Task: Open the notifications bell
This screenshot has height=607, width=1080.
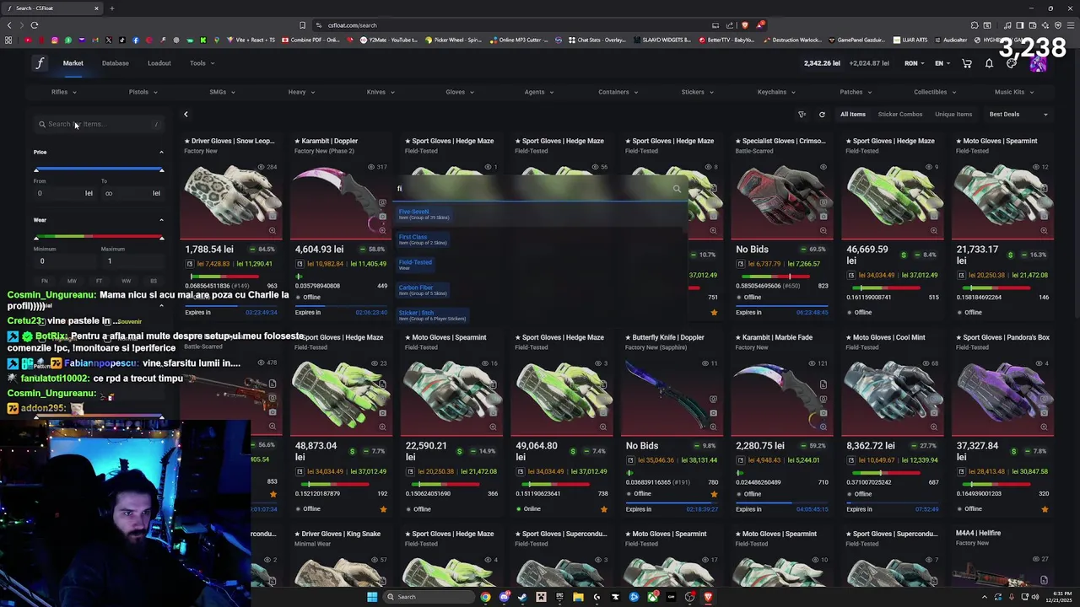Action: (x=989, y=63)
